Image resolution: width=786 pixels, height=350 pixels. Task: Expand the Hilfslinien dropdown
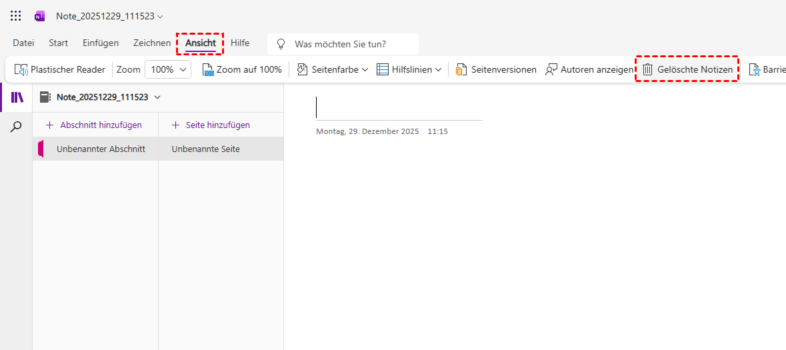(x=409, y=69)
